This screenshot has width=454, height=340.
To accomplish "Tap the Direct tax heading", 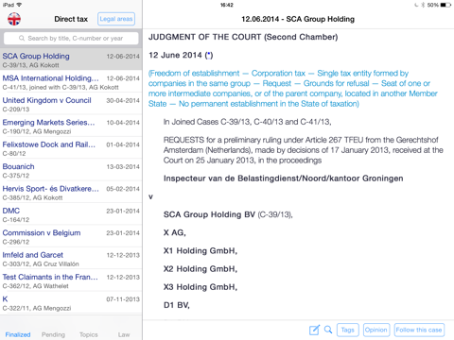I will (x=71, y=19).
